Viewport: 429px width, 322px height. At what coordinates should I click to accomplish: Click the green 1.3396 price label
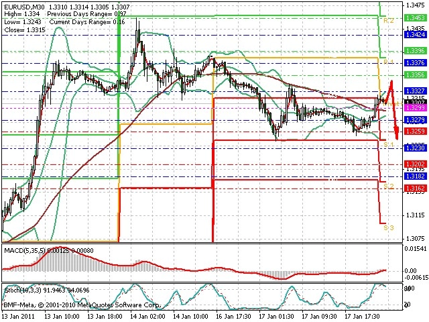pyautogui.click(x=416, y=51)
